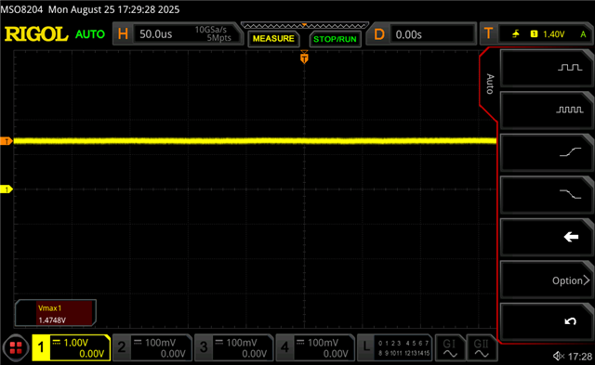This screenshot has height=365, width=595.
Task: Choose the rising edge auto option
Action: coord(547,152)
